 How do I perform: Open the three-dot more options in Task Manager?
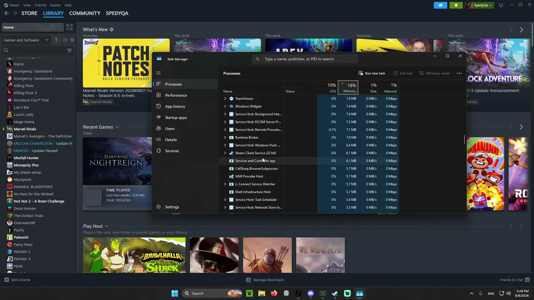pyautogui.click(x=459, y=73)
